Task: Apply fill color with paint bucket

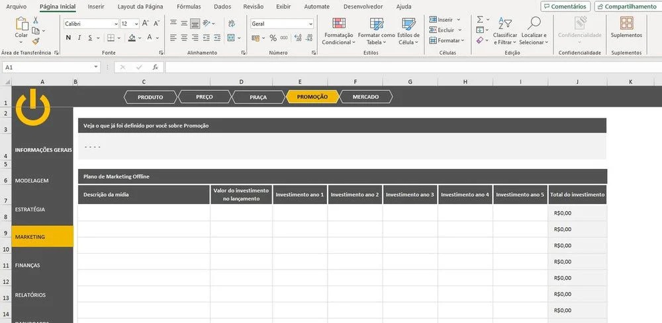Action: coord(132,38)
